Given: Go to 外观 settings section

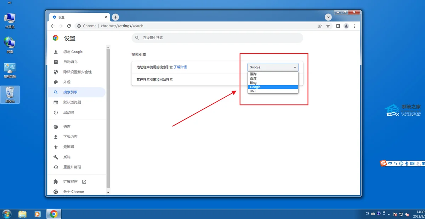Looking at the screenshot, I should coord(67,82).
